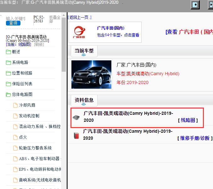
Task: Click the 点火 document icon
Action: (x=15, y=137)
